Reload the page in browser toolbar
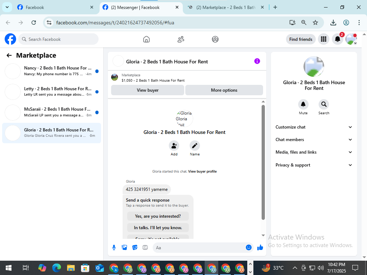This screenshot has width=367, height=275. [34, 23]
